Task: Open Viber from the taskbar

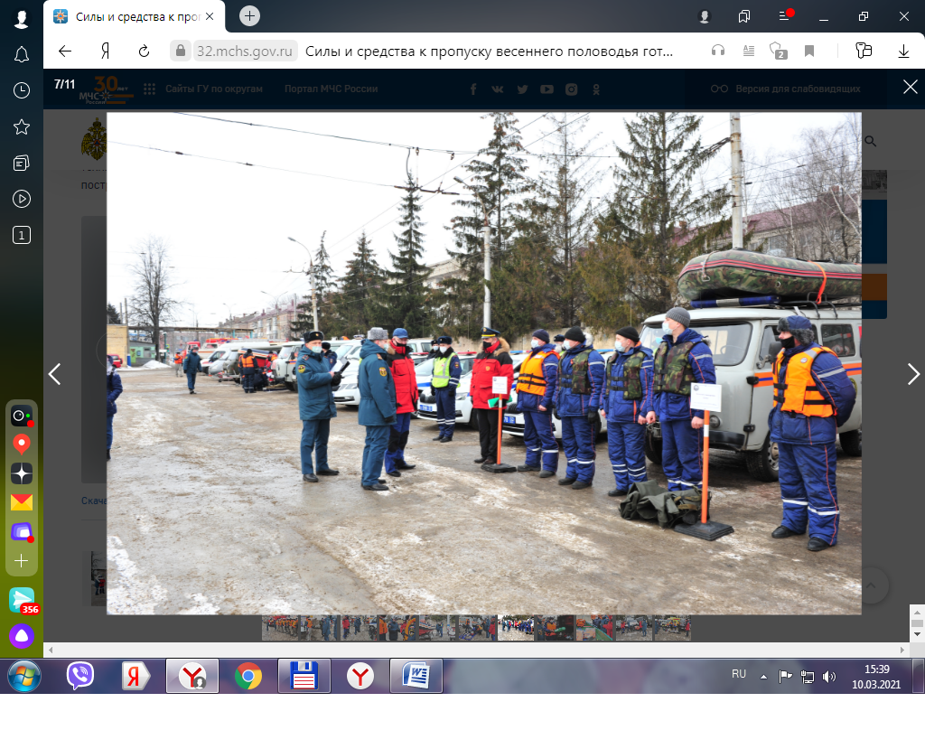Action: 80,675
